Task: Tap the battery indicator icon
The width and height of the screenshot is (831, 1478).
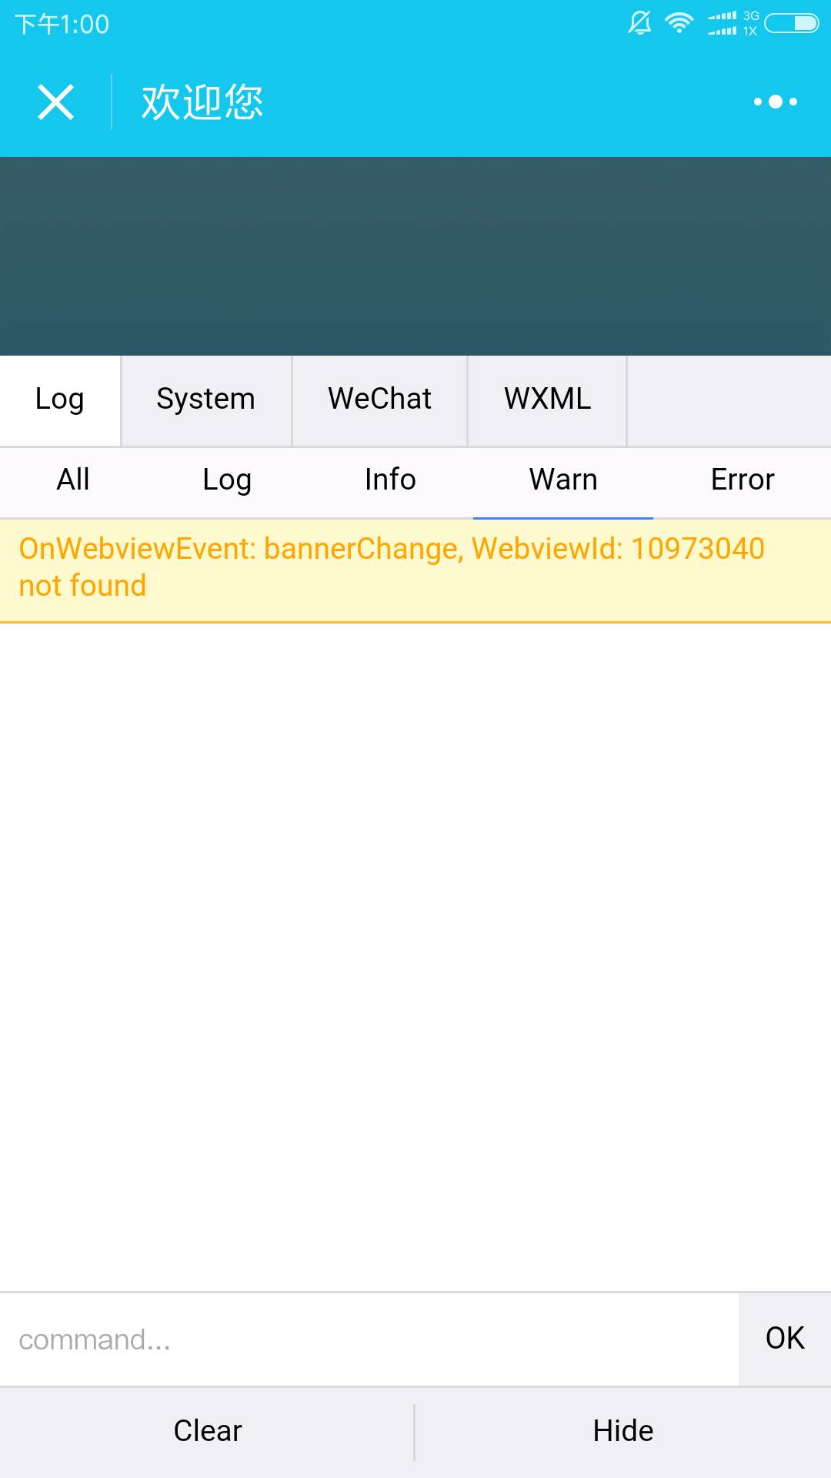Action: 792,23
